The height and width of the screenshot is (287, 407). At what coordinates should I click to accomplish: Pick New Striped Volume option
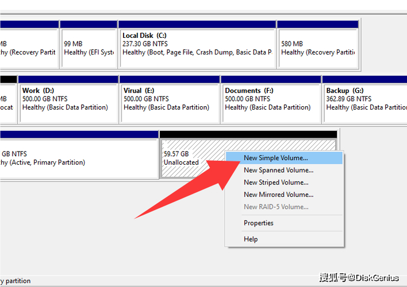pyautogui.click(x=284, y=183)
